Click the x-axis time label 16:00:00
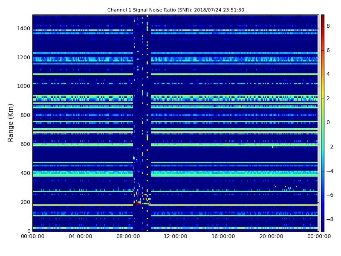 [223, 236]
